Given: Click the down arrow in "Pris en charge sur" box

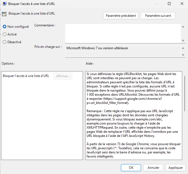Looking at the screenshot, I should click(183, 55).
